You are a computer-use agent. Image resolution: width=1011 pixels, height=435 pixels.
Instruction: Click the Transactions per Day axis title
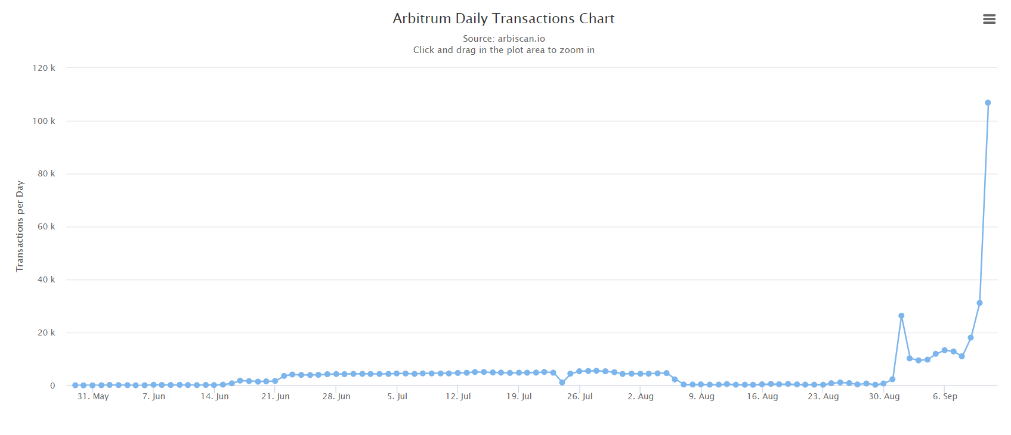[x=20, y=226]
